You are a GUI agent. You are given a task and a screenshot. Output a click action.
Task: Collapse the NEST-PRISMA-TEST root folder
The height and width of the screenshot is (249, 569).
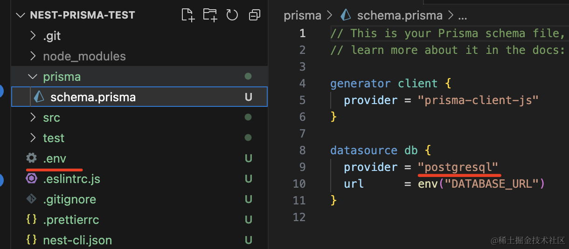click(x=20, y=15)
